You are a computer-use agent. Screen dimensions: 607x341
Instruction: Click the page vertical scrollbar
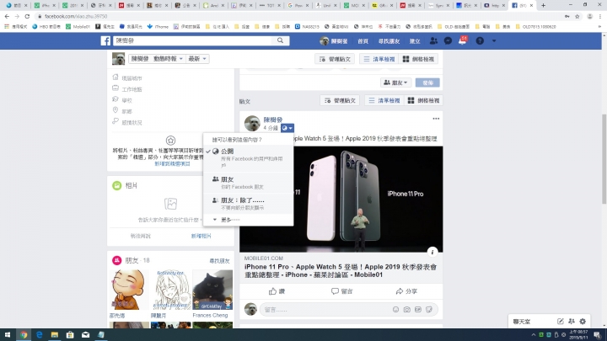(x=604, y=158)
